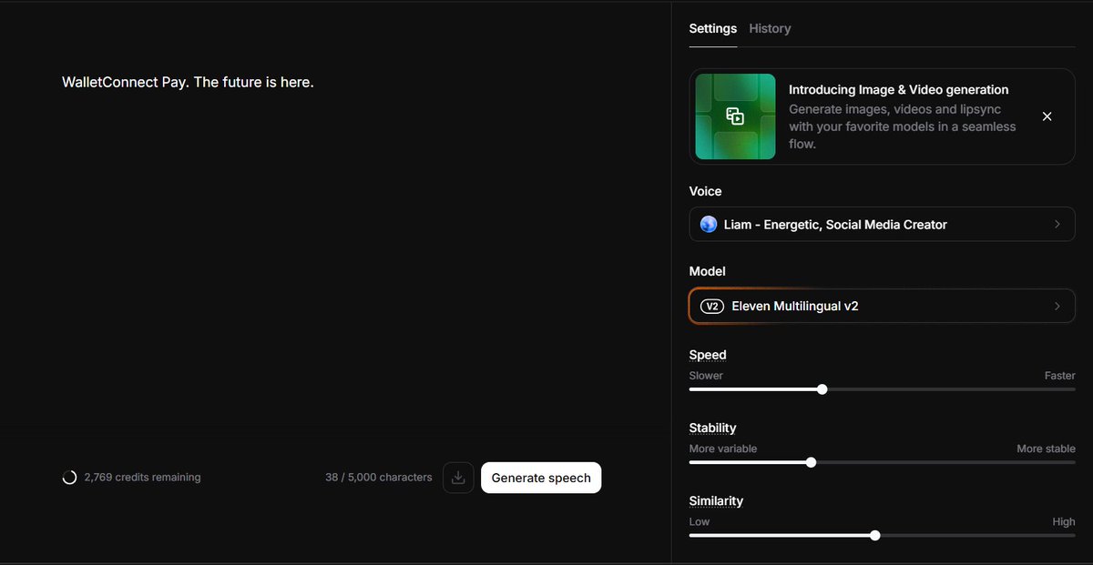Switch to the Settings tab
Viewport: 1093px width, 565px height.
712,28
